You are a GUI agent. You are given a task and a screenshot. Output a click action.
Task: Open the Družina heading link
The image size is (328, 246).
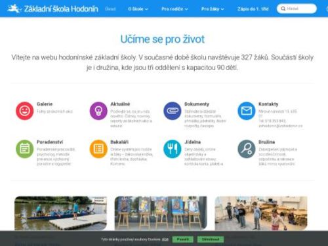[x=266, y=142]
